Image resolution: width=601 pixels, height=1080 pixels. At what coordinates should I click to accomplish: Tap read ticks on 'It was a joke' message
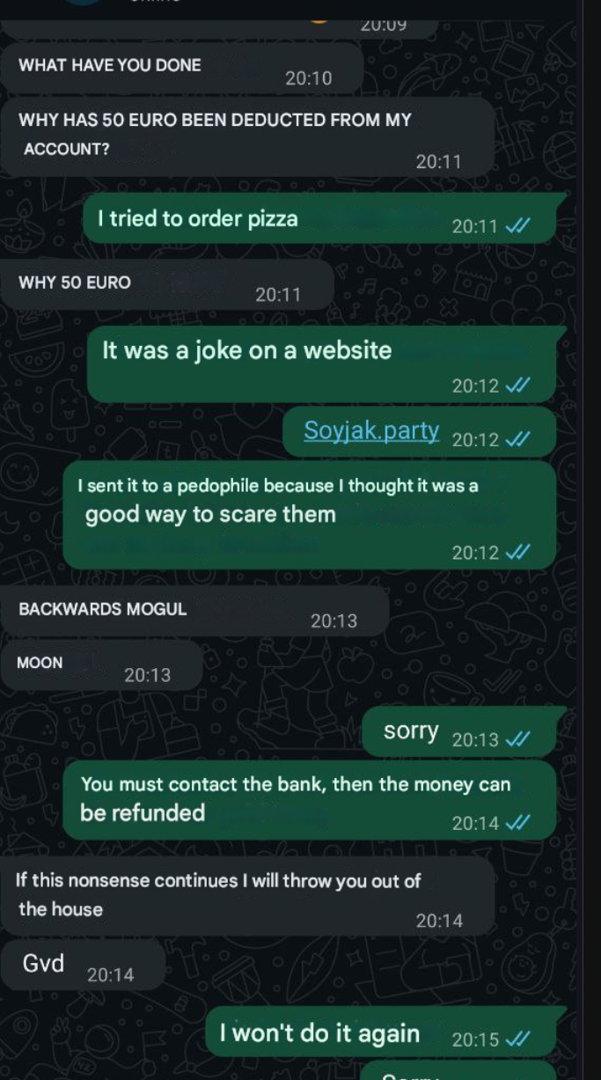[x=518, y=386]
